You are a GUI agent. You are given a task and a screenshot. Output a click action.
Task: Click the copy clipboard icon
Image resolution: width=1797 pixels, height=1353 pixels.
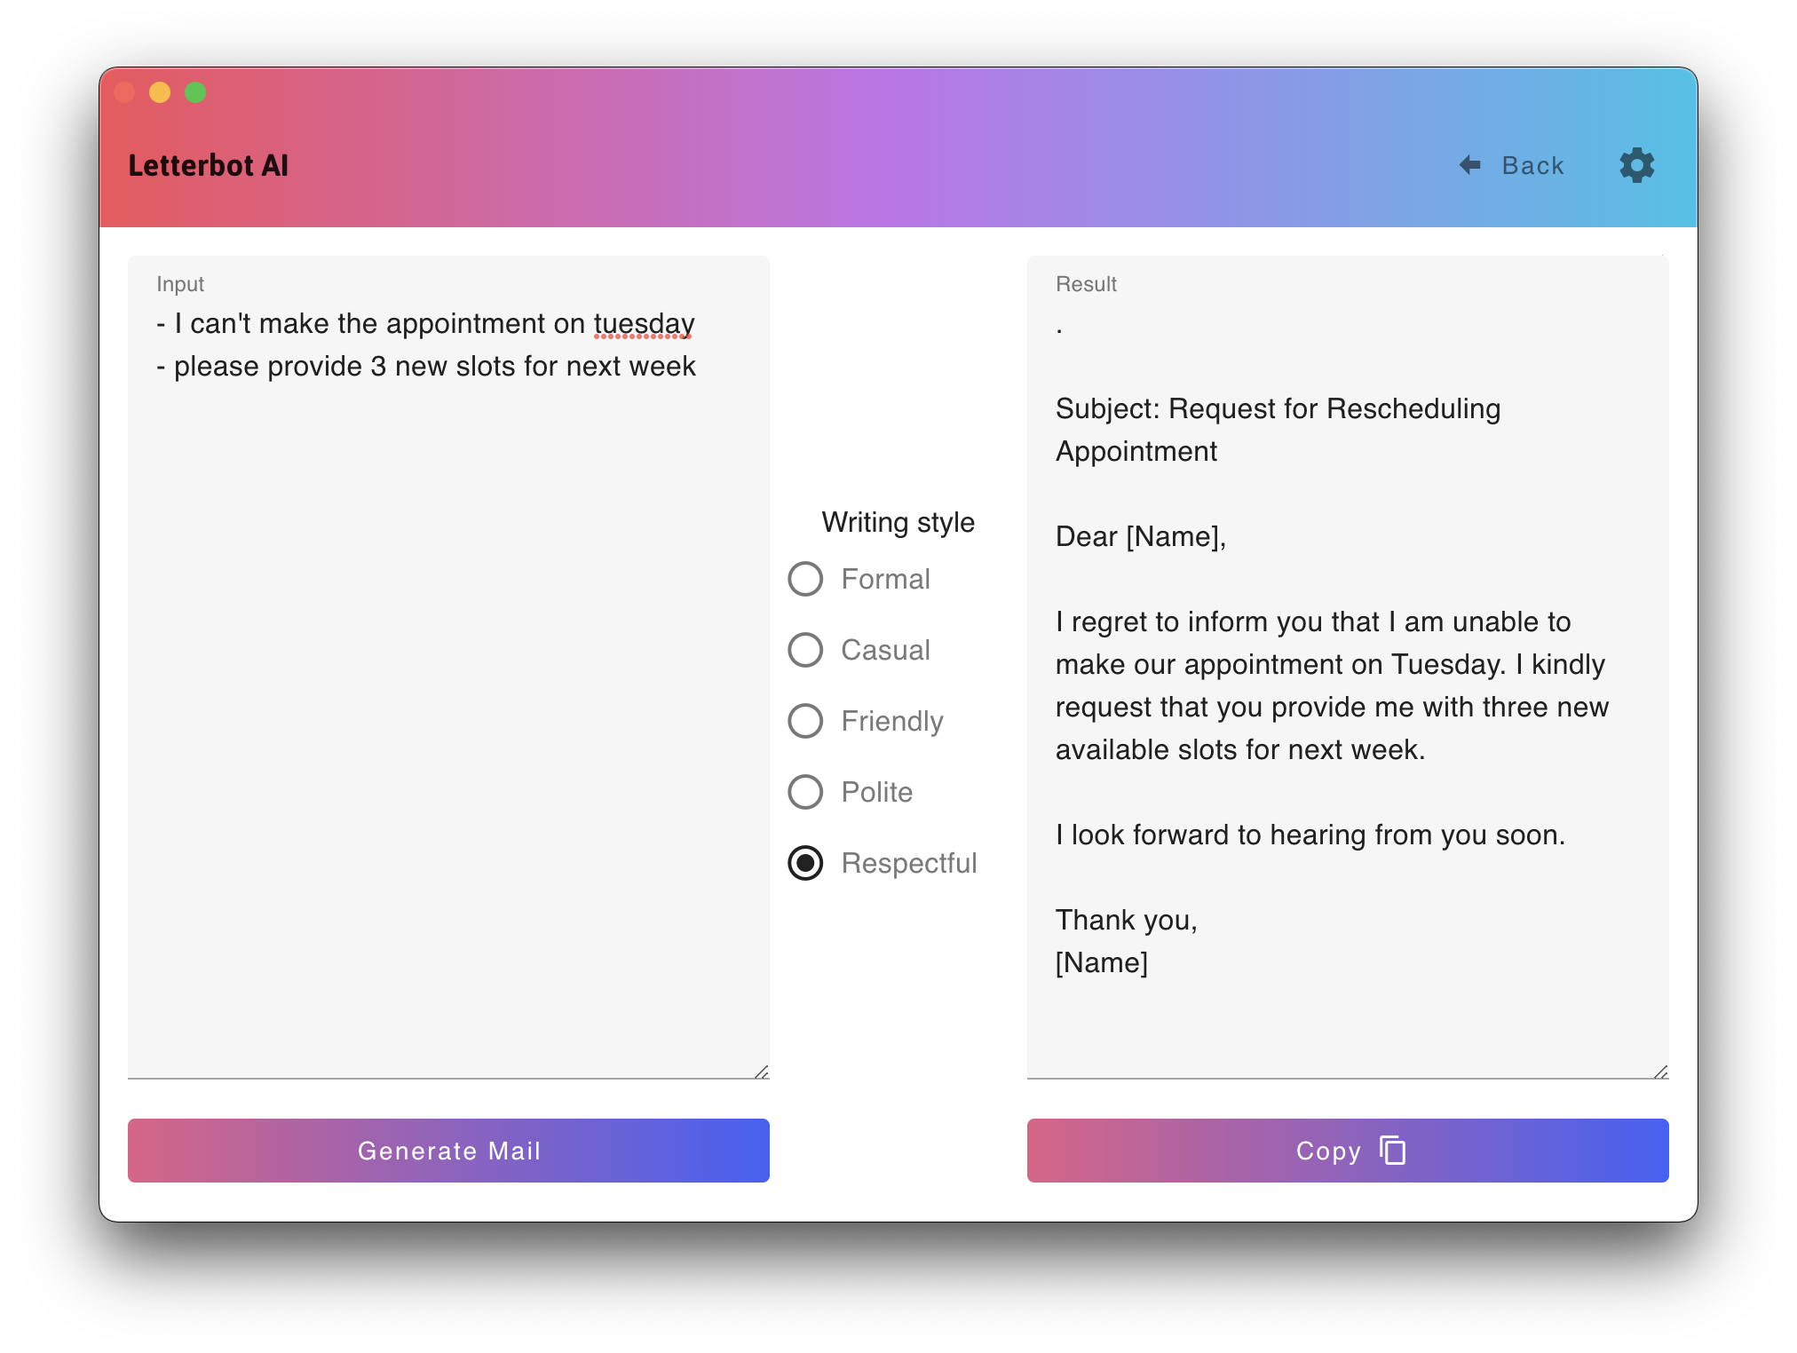(x=1392, y=1150)
